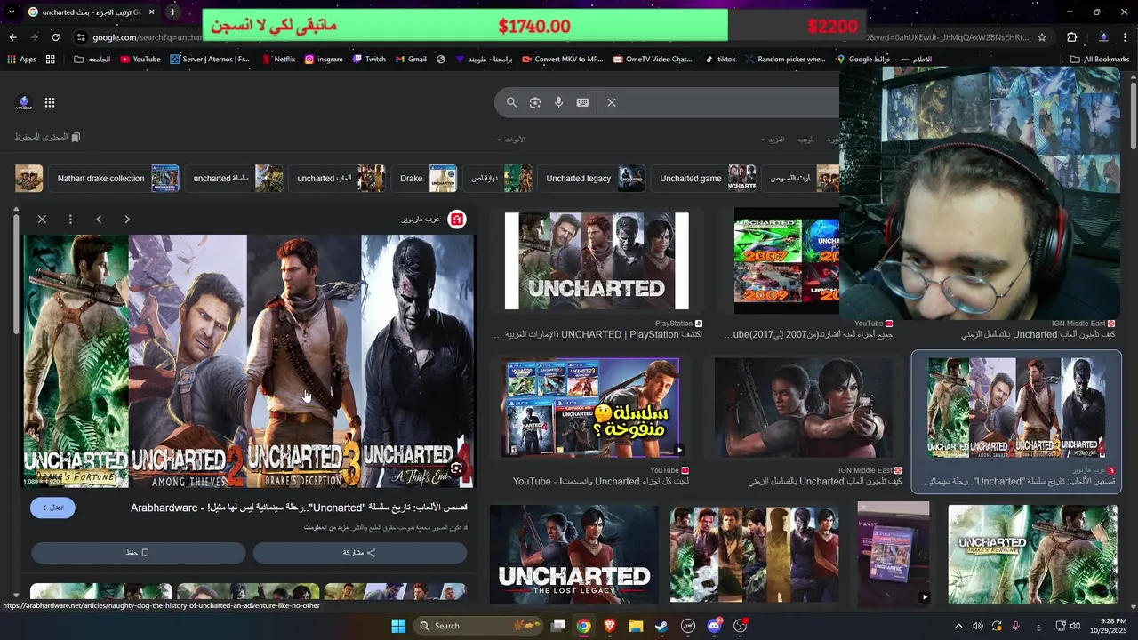Open the Netflix bookmark

277,60
